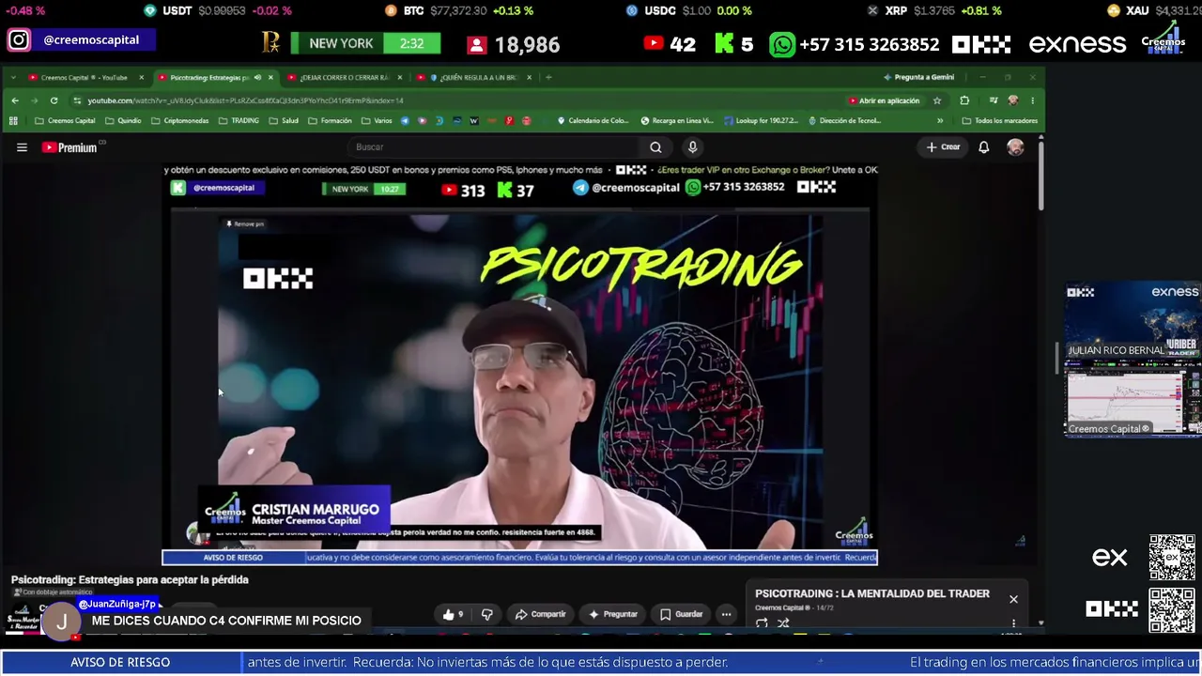Click the Psicotrading video player
Screen dimensions: 1202x676
519,366
